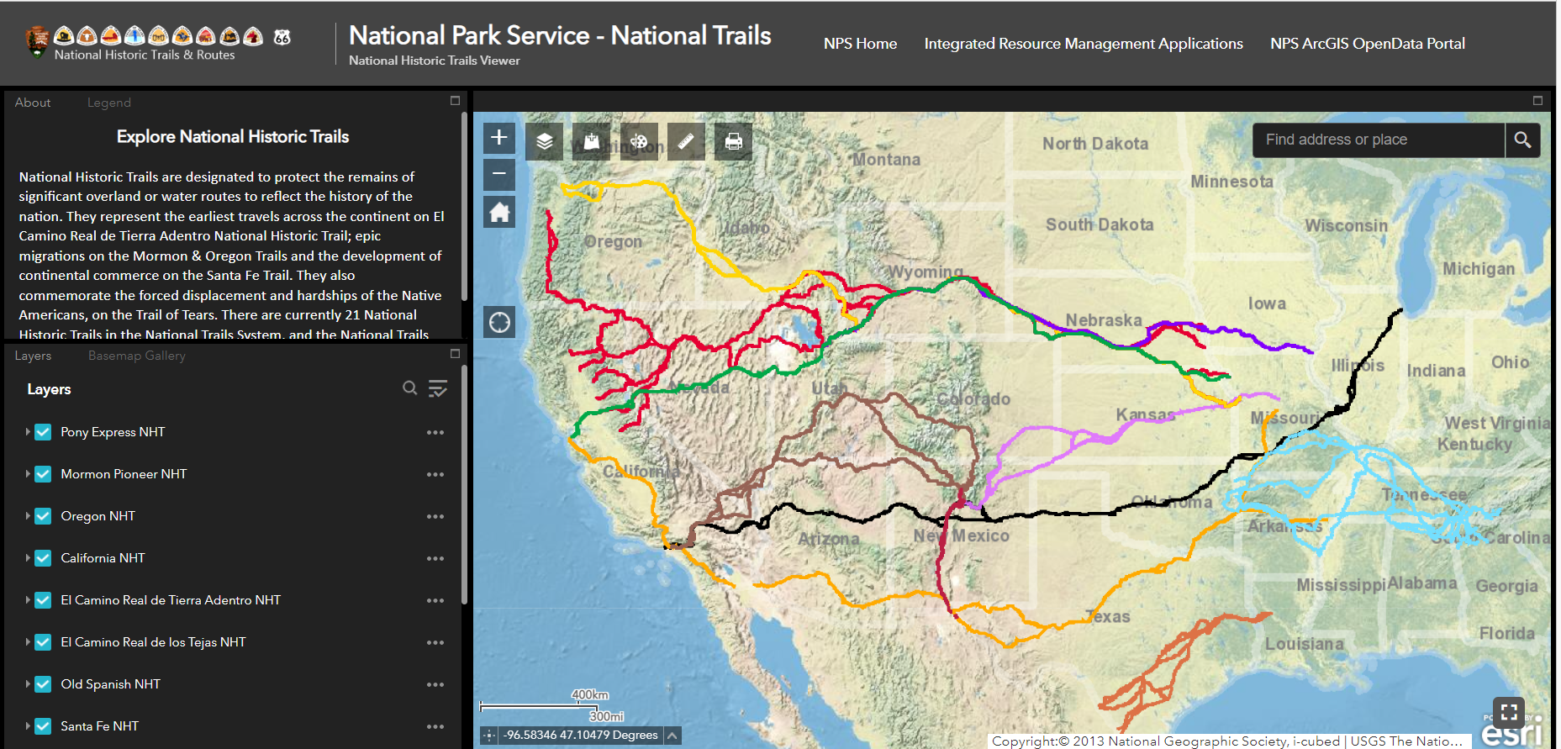Screen dimensions: 1561x749
Task: Click the Esri logo on map
Action: click(x=1511, y=733)
